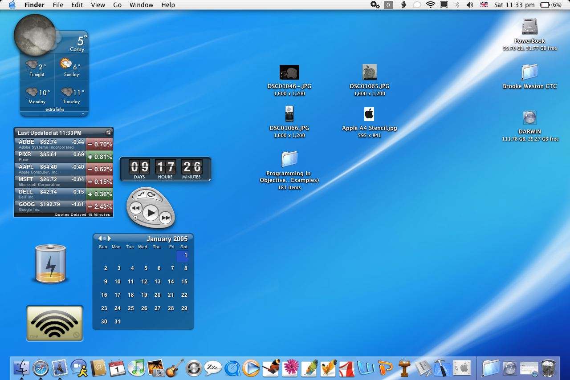The height and width of the screenshot is (380, 570).
Task: Launch iTunes from the dock
Action: click(x=136, y=368)
